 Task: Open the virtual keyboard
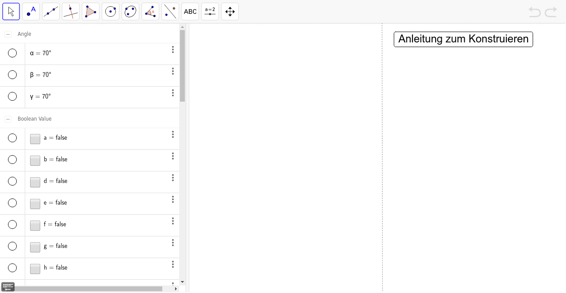[8, 286]
